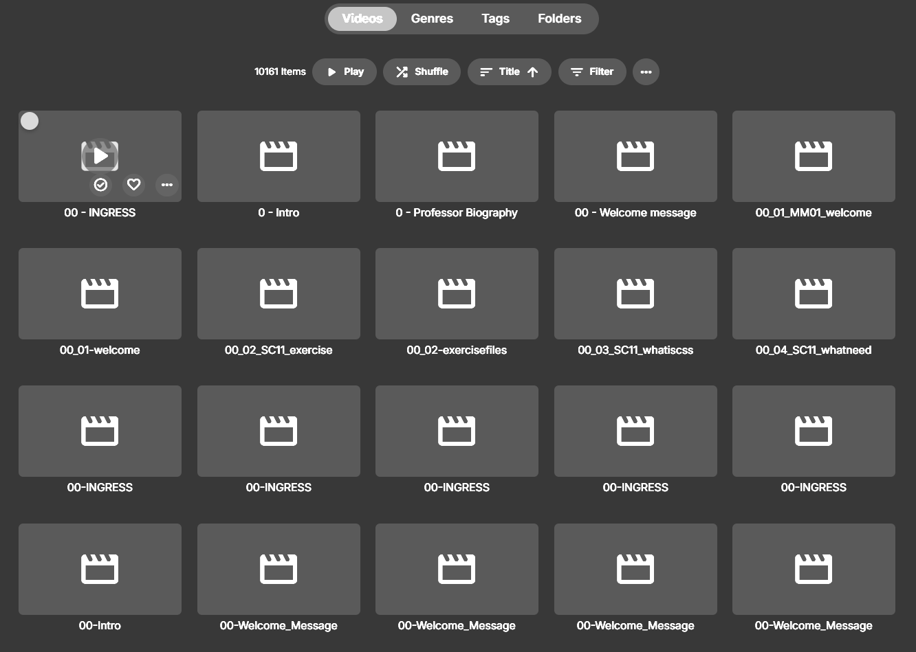Image resolution: width=916 pixels, height=652 pixels.
Task: Open the 0 - Professor Biography thumbnail
Action: pyautogui.click(x=457, y=156)
